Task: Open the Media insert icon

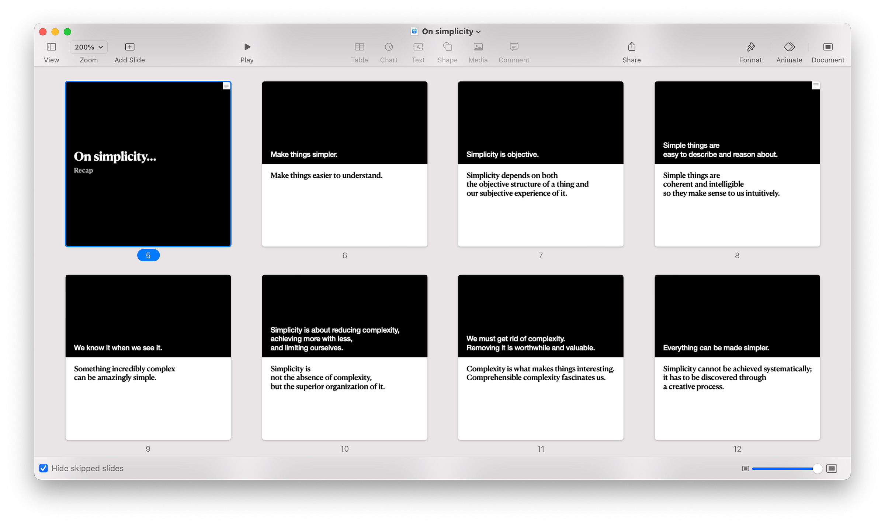Action: 478,47
